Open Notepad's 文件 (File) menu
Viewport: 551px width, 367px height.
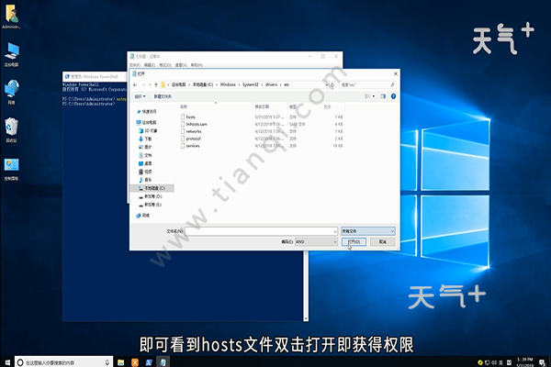tap(135, 65)
